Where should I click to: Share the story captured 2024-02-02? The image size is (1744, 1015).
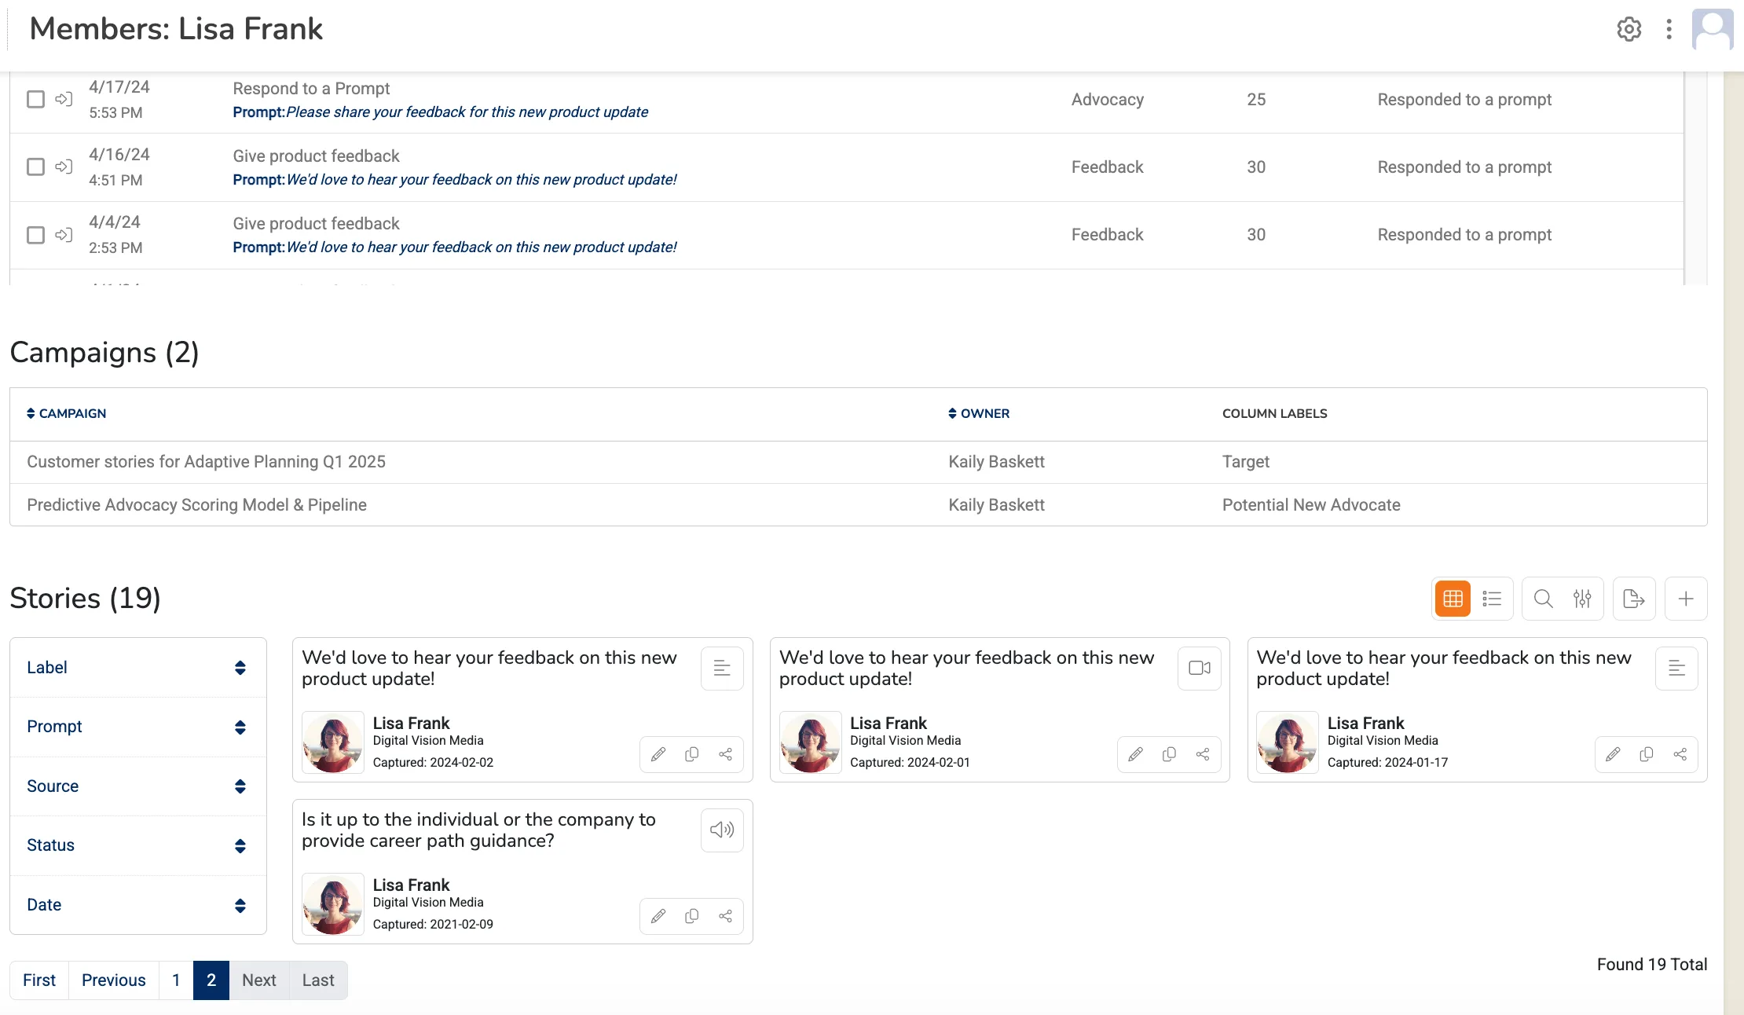tap(725, 754)
